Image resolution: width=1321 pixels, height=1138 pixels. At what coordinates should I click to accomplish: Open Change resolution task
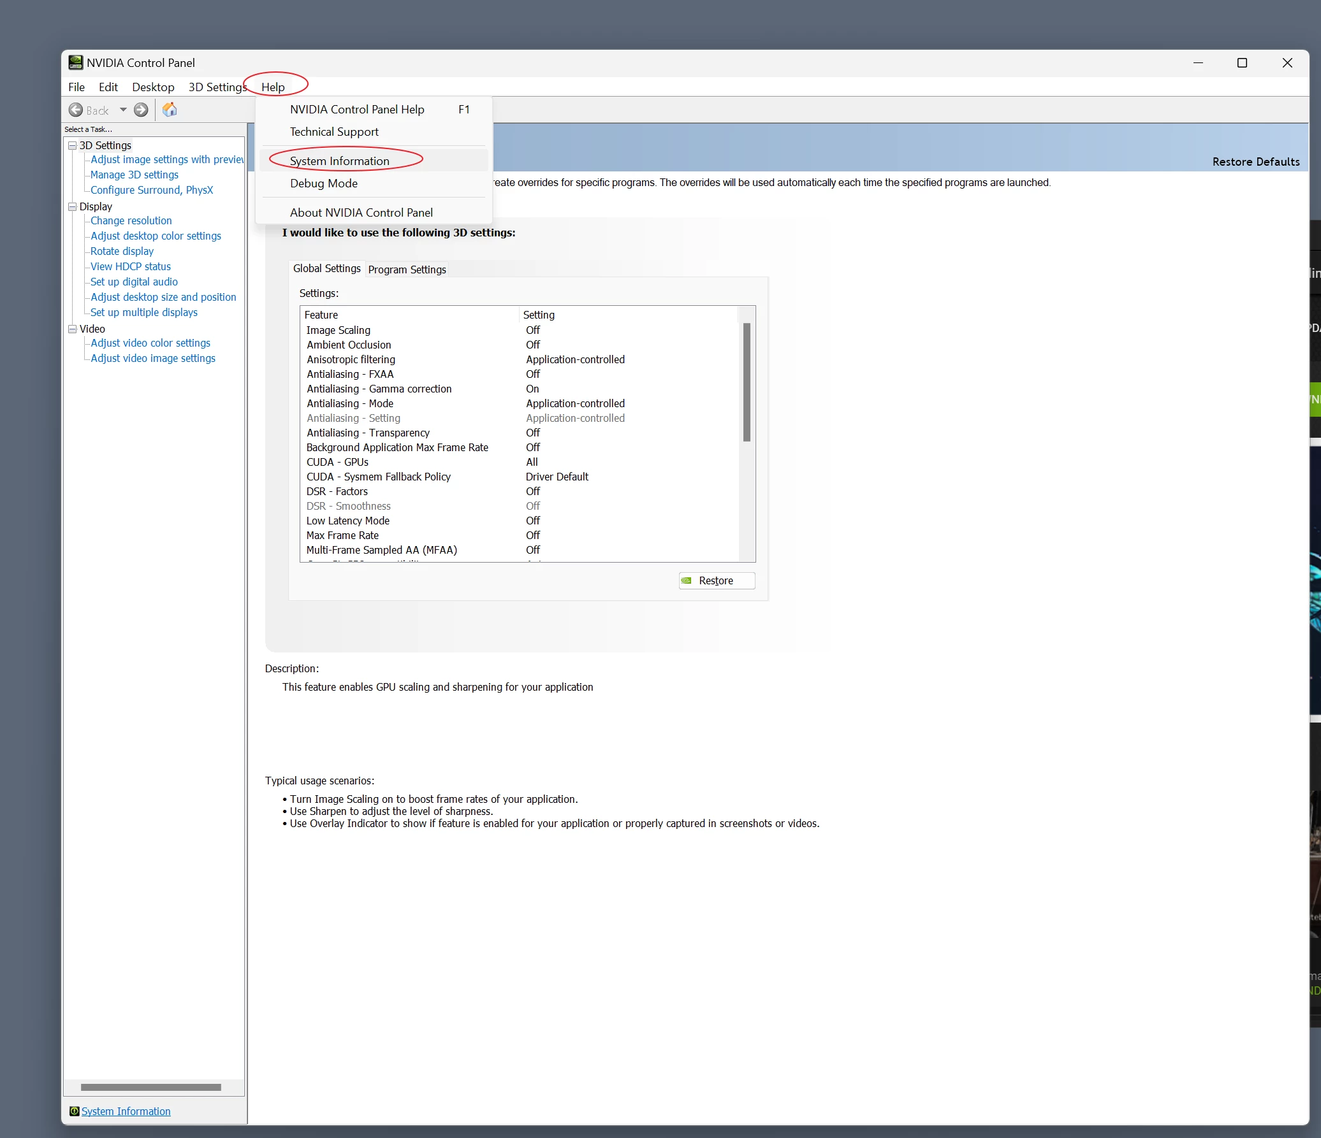131,220
